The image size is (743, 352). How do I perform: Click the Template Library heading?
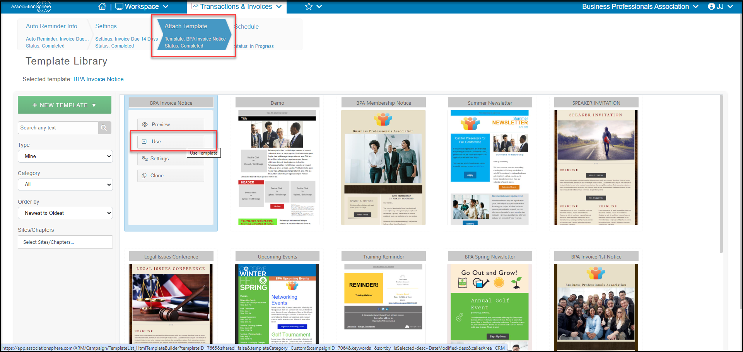pyautogui.click(x=67, y=61)
